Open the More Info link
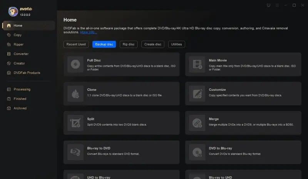 pos(89,32)
